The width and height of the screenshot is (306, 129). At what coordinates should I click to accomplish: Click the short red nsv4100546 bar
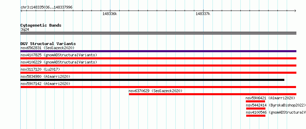click(x=256, y=116)
